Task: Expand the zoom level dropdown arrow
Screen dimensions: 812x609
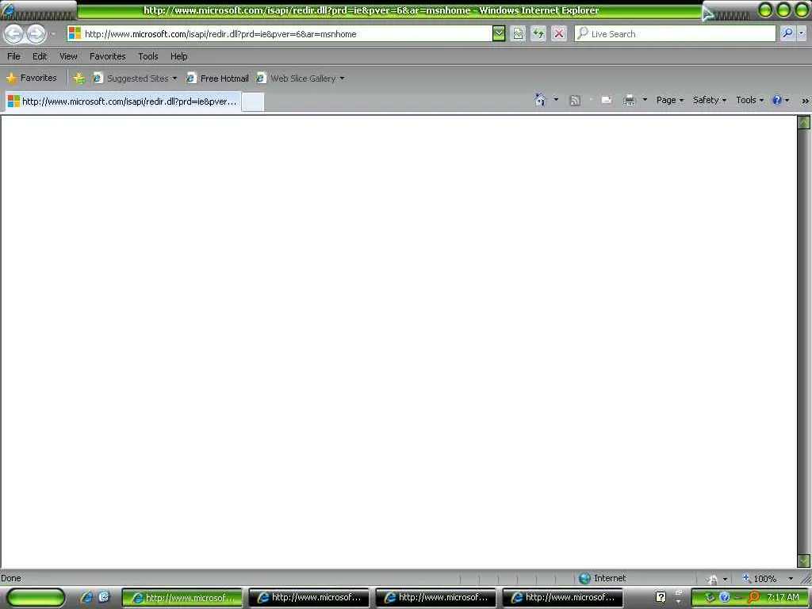Action: [791, 578]
